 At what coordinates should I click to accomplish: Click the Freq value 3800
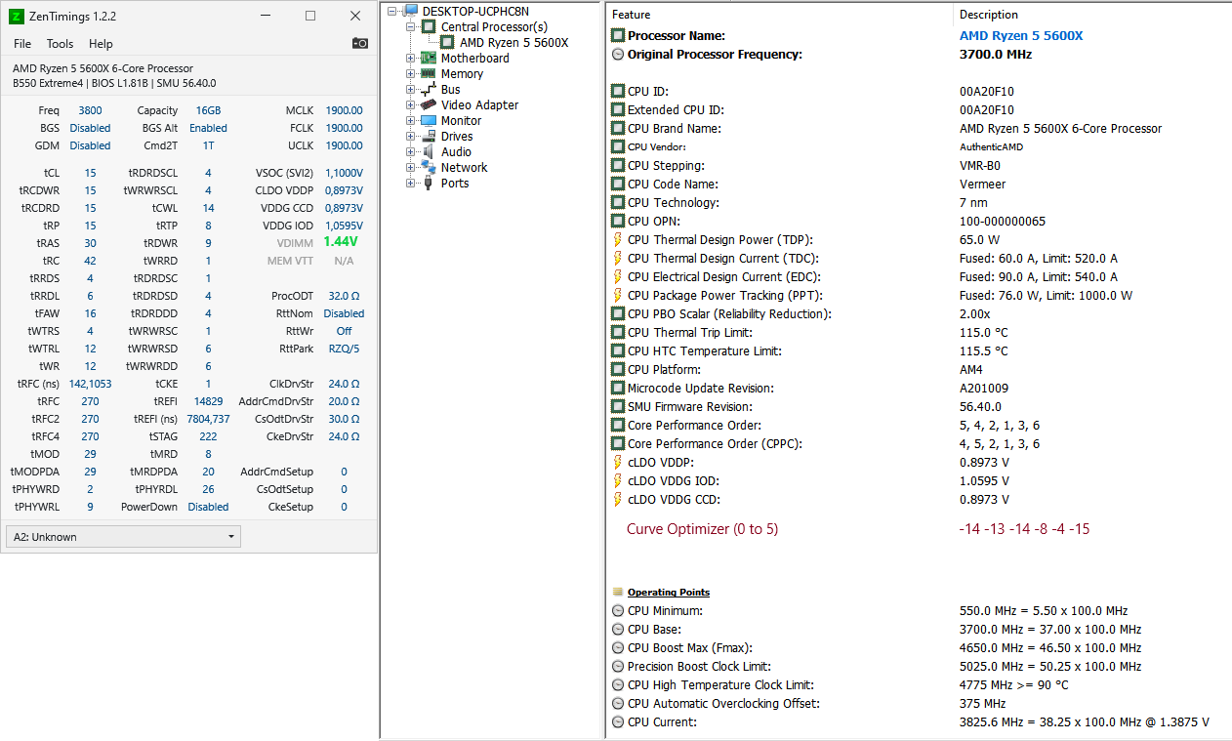(90, 110)
